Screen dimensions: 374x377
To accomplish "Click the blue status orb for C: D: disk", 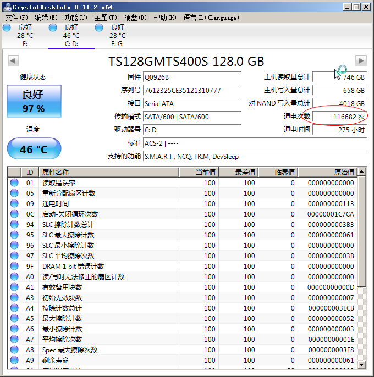I will pyautogui.click(x=53, y=27).
